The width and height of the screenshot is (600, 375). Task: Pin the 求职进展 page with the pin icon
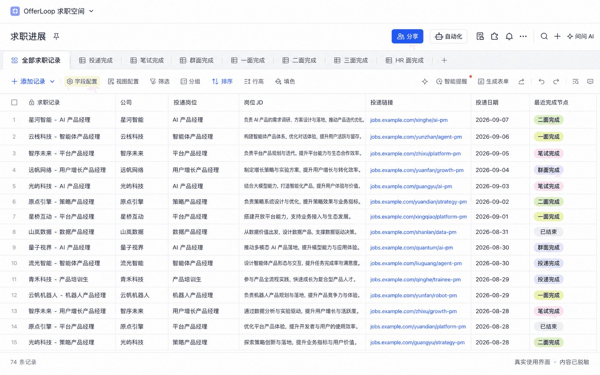pos(56,36)
